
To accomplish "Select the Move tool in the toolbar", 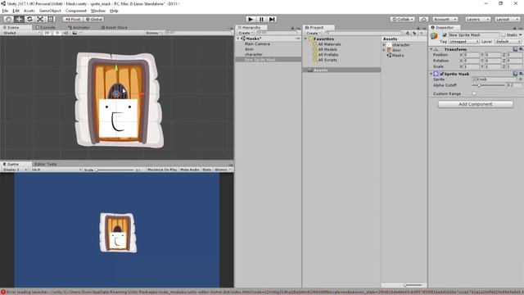I will coord(19,20).
